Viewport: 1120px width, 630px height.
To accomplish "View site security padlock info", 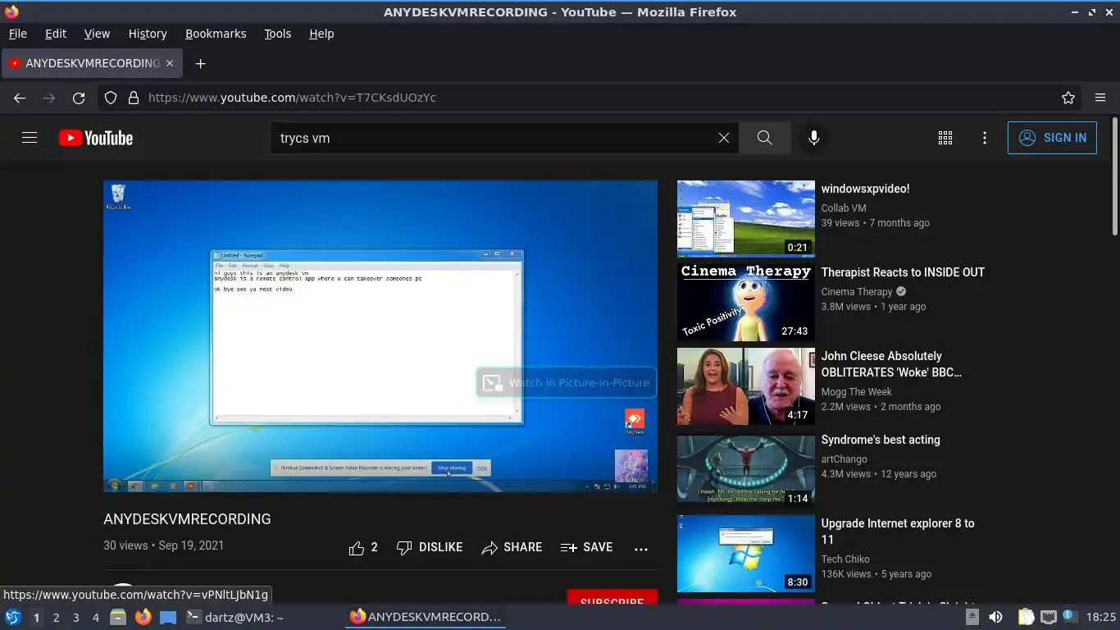I will point(133,98).
